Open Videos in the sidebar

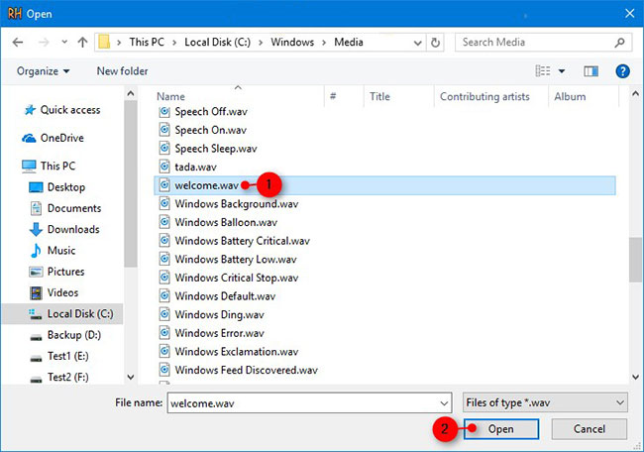(x=54, y=292)
